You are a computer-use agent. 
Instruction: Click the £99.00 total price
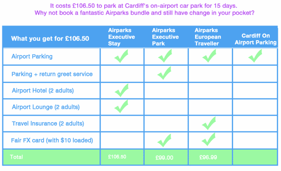pos(164,158)
